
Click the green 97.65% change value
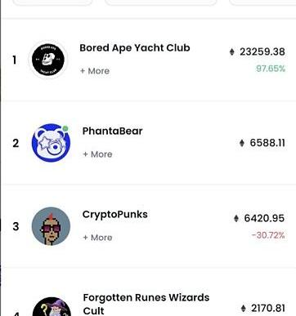[x=271, y=69]
